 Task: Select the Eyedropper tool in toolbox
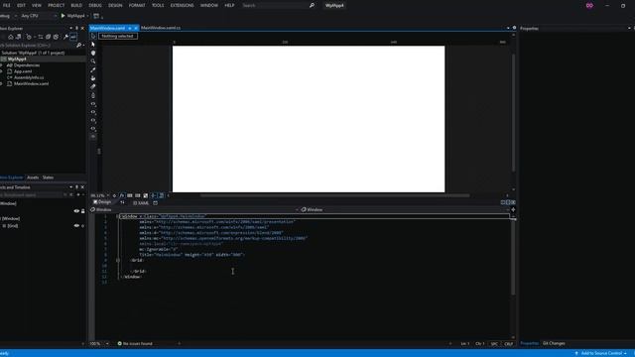93,69
